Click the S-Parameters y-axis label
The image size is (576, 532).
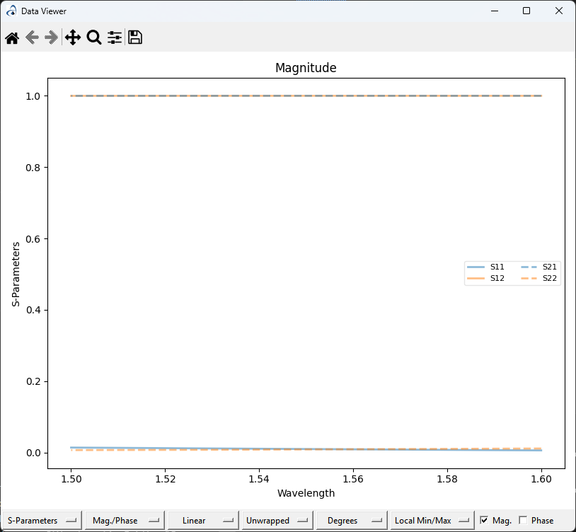(16, 274)
